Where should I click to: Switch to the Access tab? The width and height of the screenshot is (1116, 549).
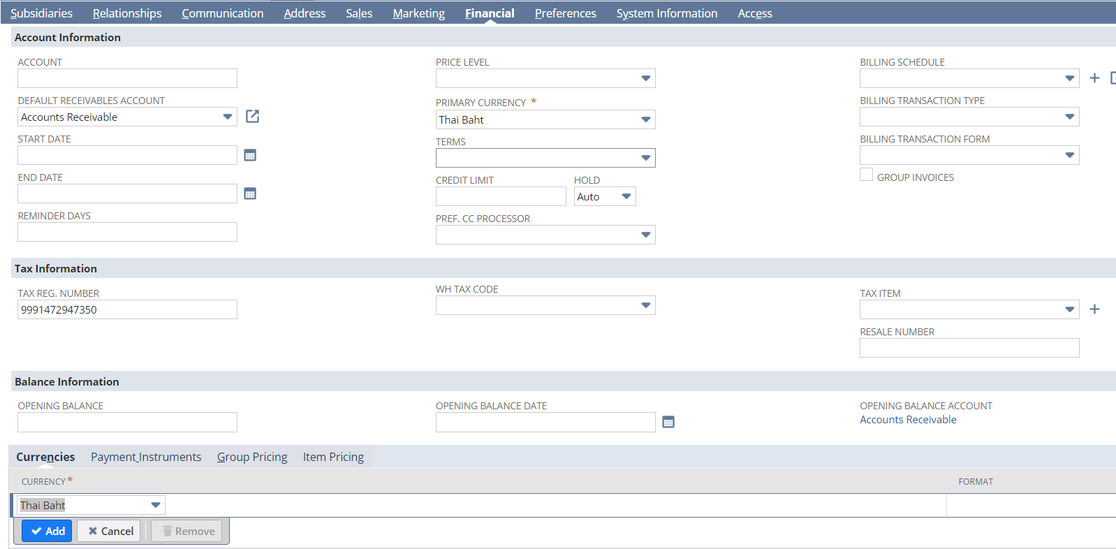[x=755, y=13]
